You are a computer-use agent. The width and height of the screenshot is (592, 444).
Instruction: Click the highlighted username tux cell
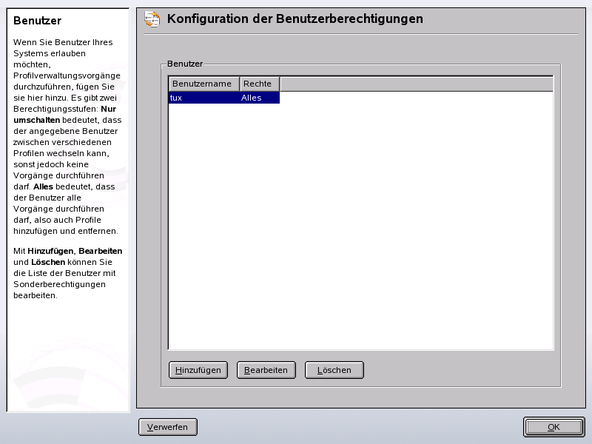[x=177, y=97]
